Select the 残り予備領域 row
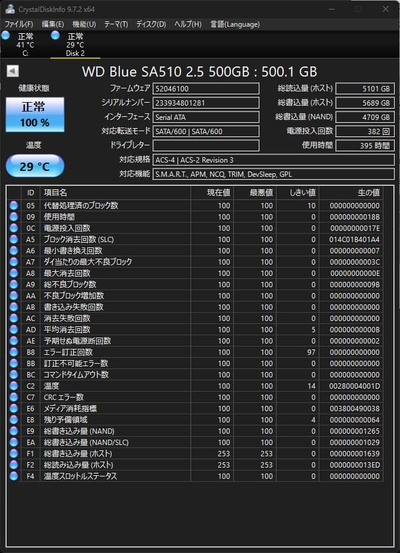The width and height of the screenshot is (400, 553). click(x=195, y=419)
